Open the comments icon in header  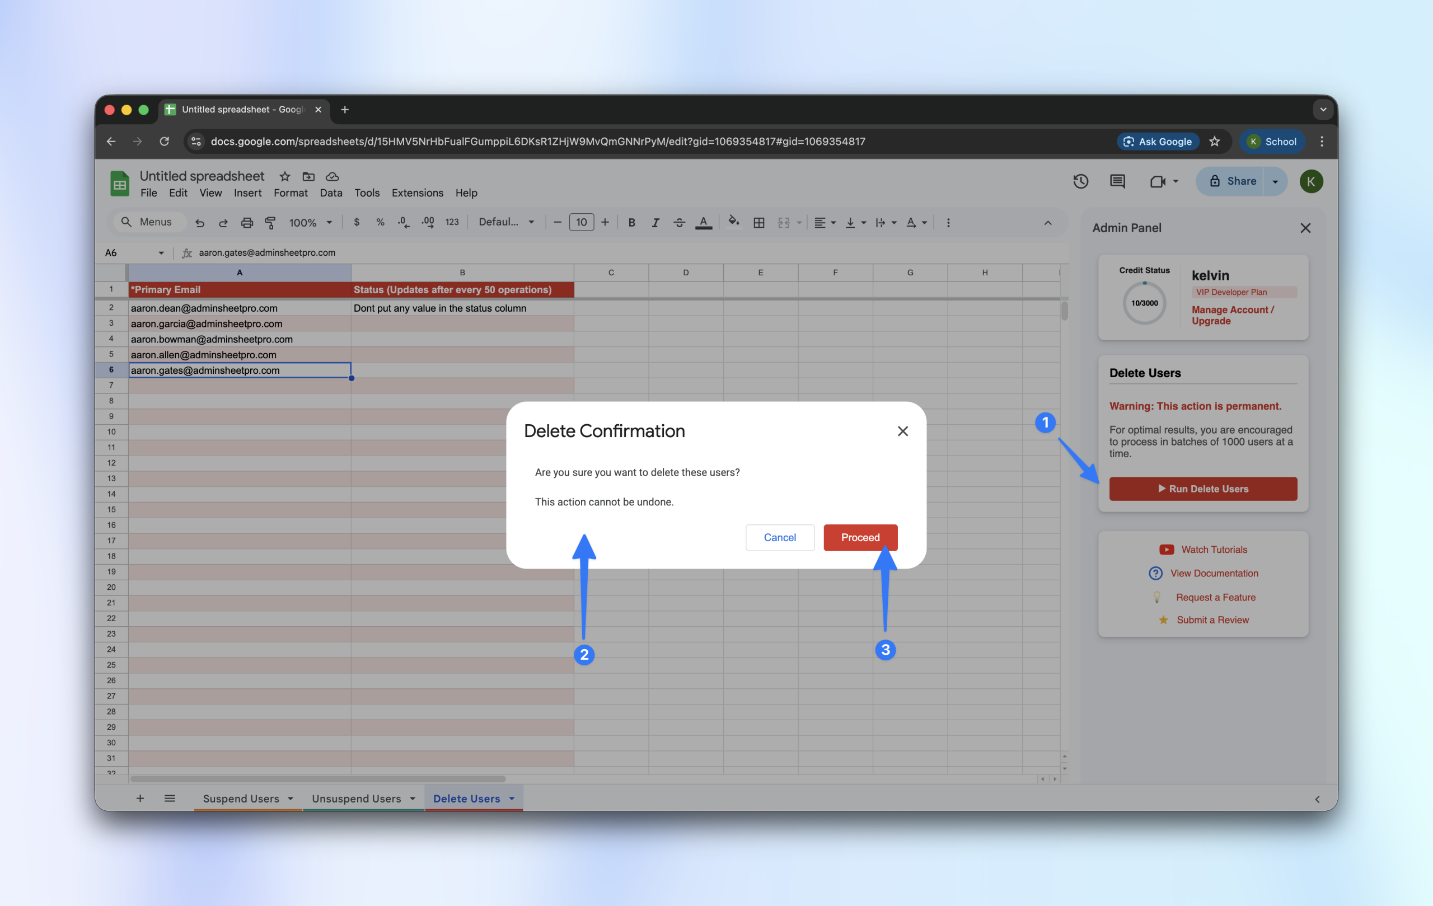tap(1117, 181)
